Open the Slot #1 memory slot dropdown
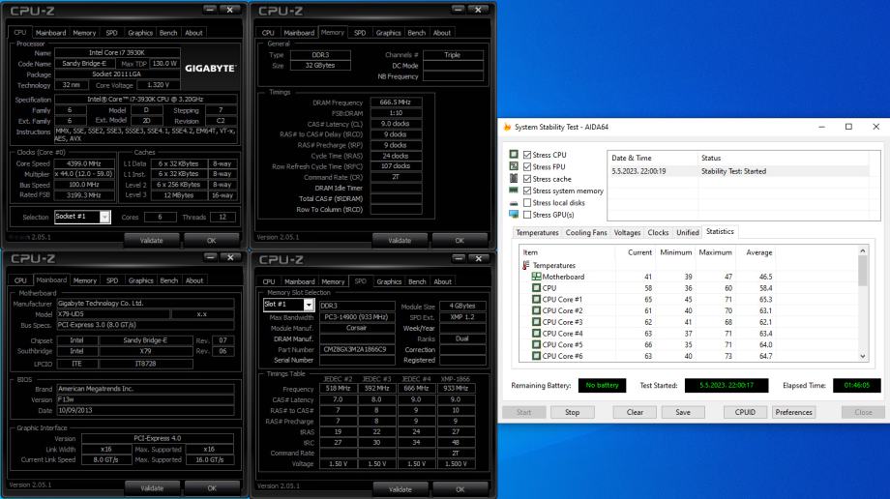Image resolution: width=890 pixels, height=499 pixels. 309,305
